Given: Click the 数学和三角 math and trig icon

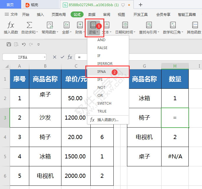Looking at the screenshot, I should click(173, 25).
